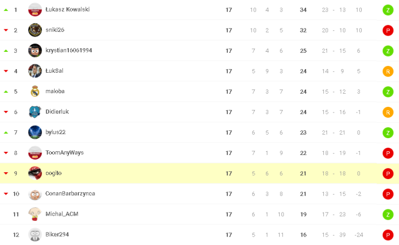Open sniki26's profile avatar
The width and height of the screenshot is (399, 245).
[x=35, y=30]
